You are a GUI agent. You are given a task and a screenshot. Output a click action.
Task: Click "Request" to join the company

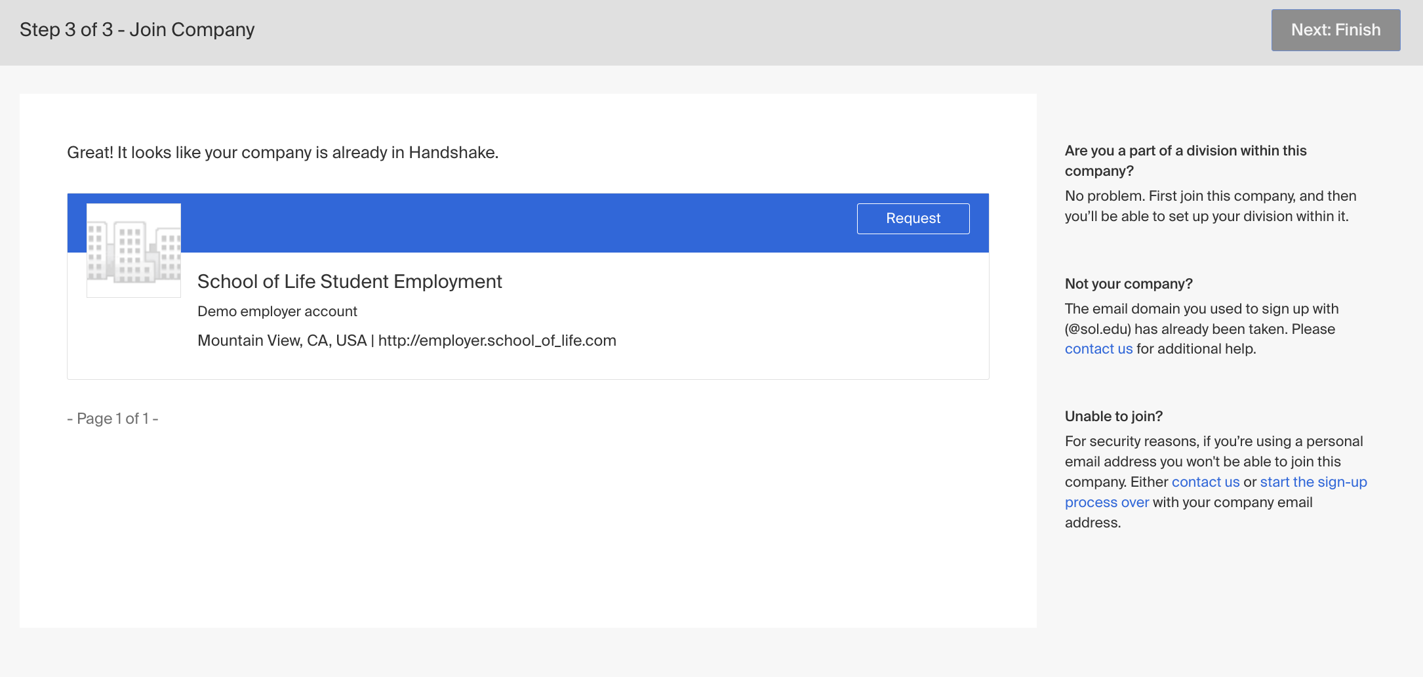(x=913, y=218)
